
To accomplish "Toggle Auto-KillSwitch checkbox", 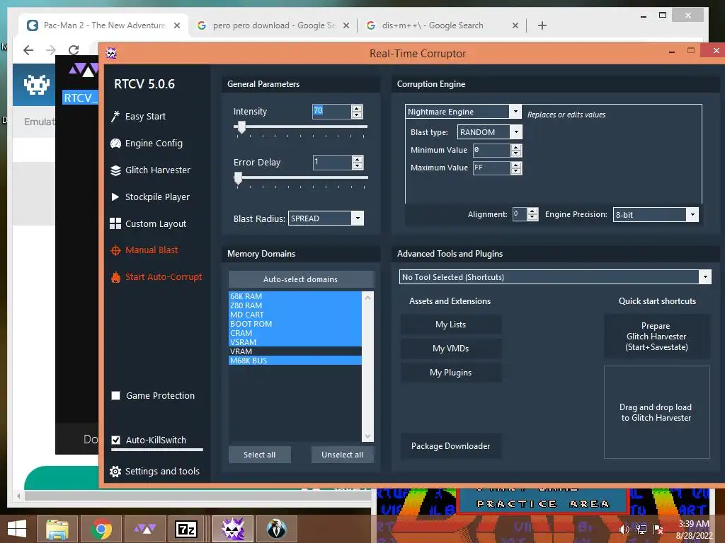I will point(115,440).
